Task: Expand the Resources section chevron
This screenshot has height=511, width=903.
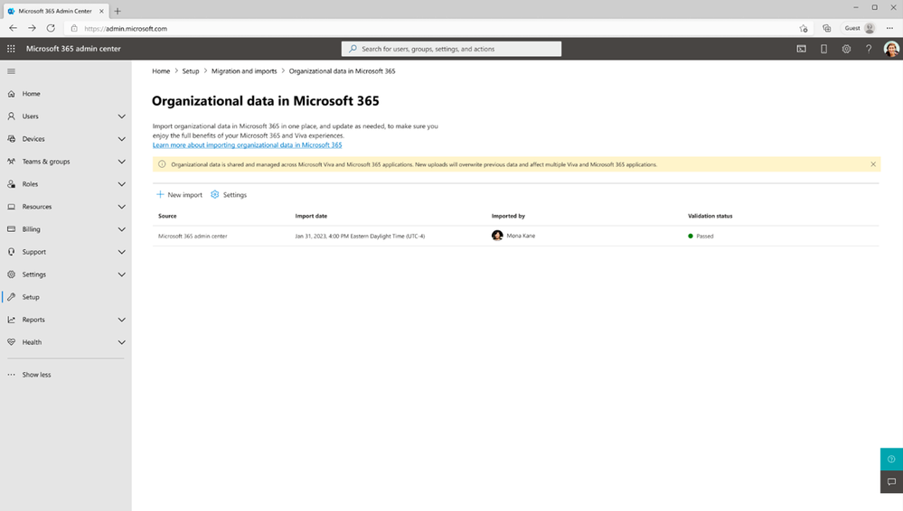Action: pos(121,207)
